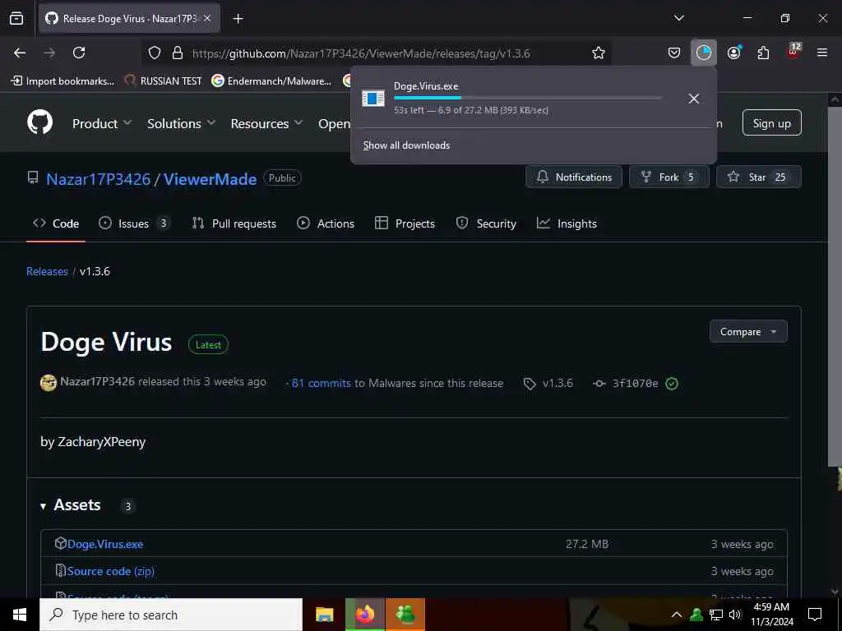The height and width of the screenshot is (631, 842).
Task: Open the Insights tab
Action: point(567,223)
